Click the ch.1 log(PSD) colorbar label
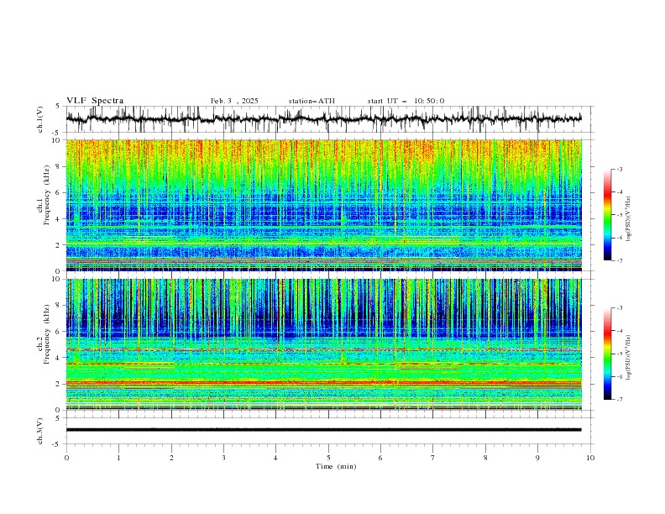665x514 pixels. pyautogui.click(x=628, y=219)
